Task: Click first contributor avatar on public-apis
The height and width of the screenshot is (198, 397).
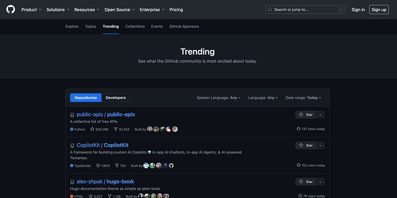Action: coord(150,129)
